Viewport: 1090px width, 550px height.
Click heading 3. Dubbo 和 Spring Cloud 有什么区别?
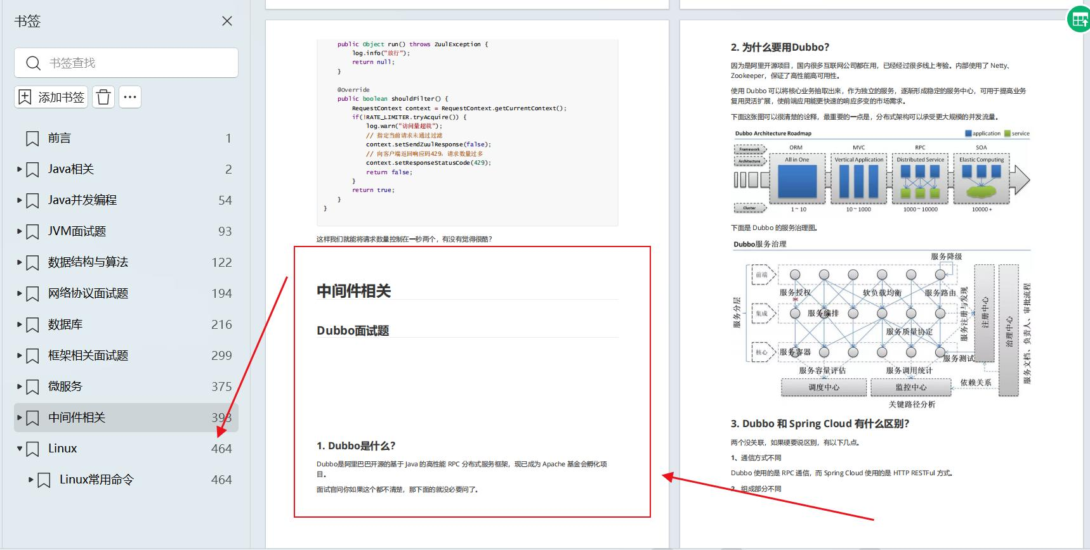(x=820, y=424)
